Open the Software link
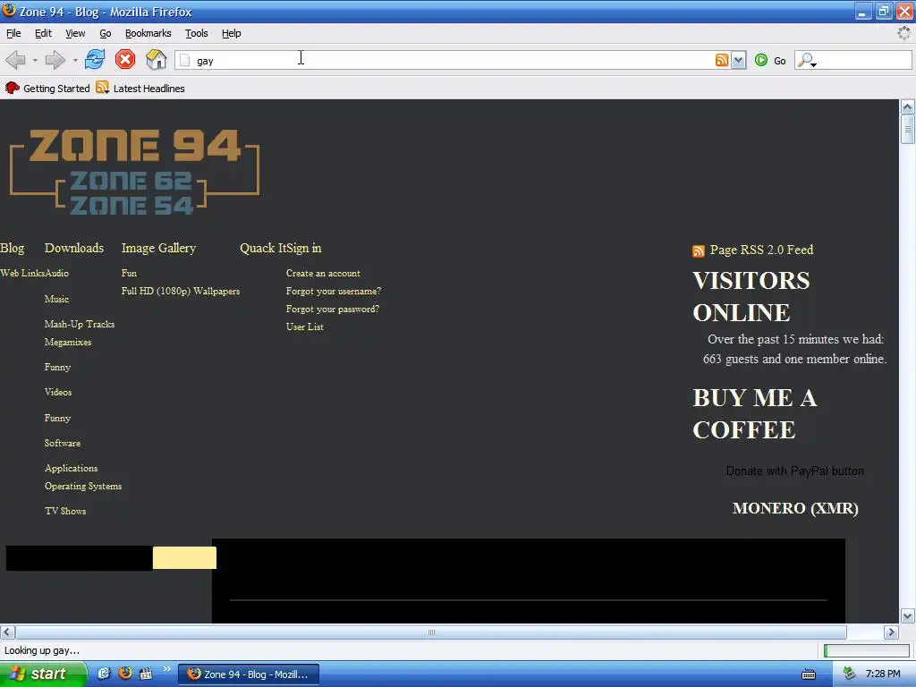 [63, 444]
